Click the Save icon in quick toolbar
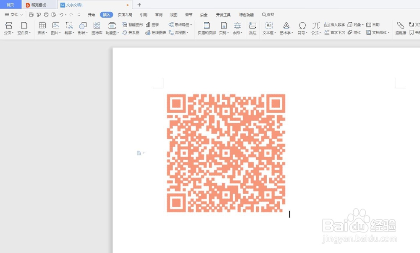Viewport: 420px width, 253px height. point(31,15)
